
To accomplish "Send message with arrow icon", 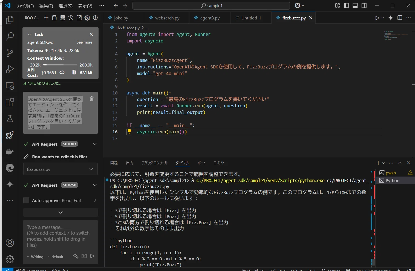I will [x=92, y=256].
